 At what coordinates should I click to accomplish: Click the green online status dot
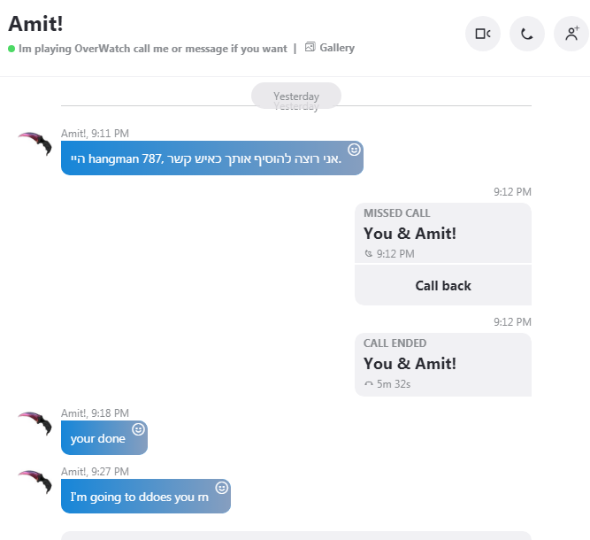coord(11,49)
